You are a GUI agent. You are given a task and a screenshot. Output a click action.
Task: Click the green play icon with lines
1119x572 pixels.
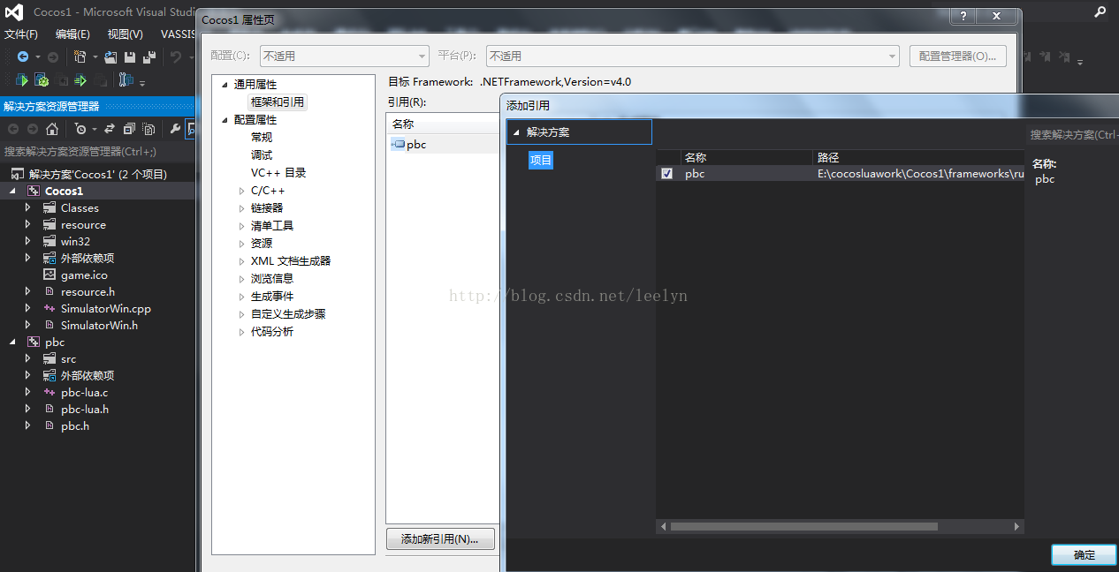pos(80,80)
